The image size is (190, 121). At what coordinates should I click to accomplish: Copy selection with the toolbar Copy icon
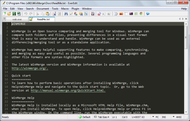coord(43,14)
